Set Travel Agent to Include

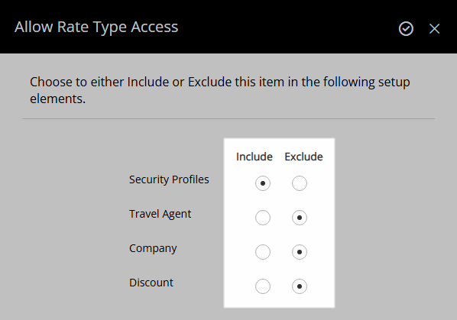point(263,218)
